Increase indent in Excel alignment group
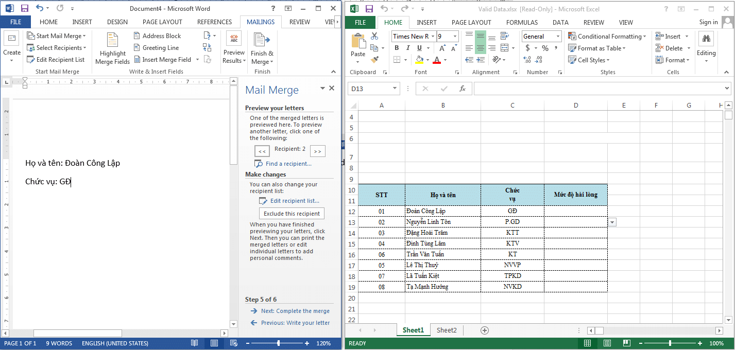Viewport: 735px width, 350px height. click(x=481, y=60)
